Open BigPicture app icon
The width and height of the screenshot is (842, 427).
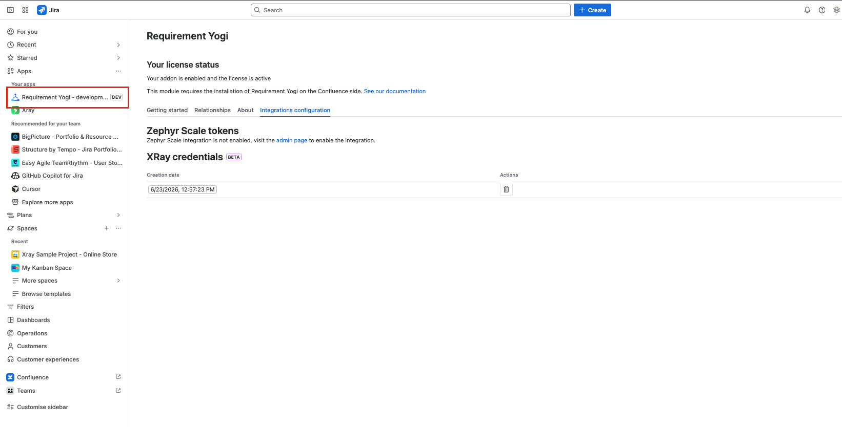pyautogui.click(x=15, y=137)
